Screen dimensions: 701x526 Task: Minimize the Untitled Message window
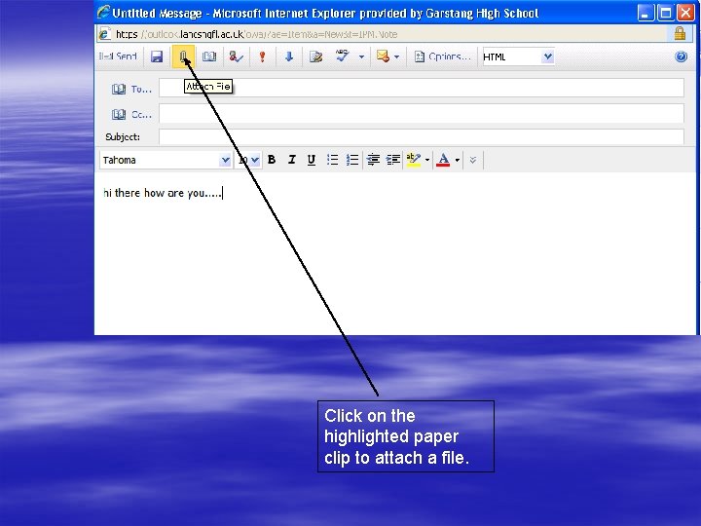click(x=646, y=13)
